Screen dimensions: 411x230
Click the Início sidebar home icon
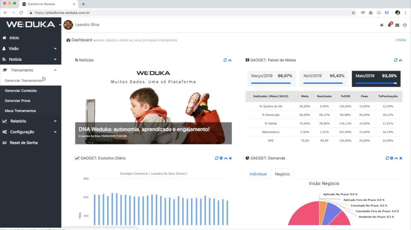[x=4, y=38]
